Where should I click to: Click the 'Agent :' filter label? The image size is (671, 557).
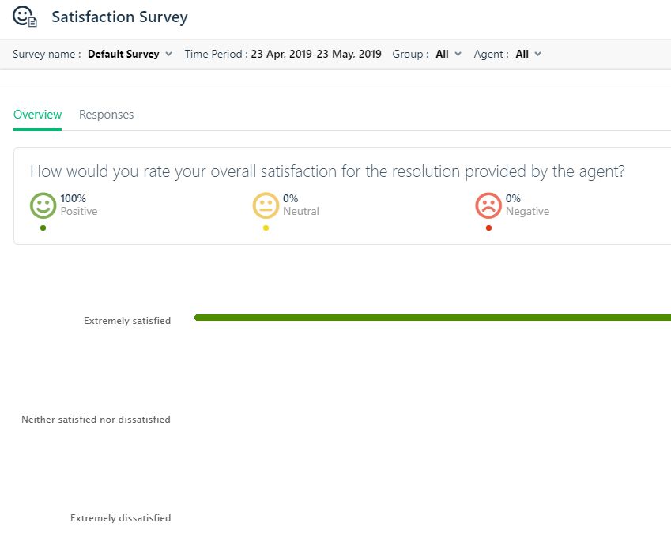[492, 54]
